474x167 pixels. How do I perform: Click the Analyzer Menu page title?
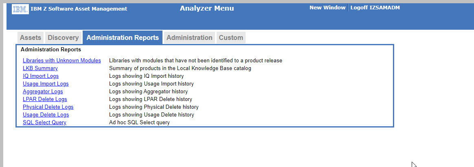pos(207,9)
